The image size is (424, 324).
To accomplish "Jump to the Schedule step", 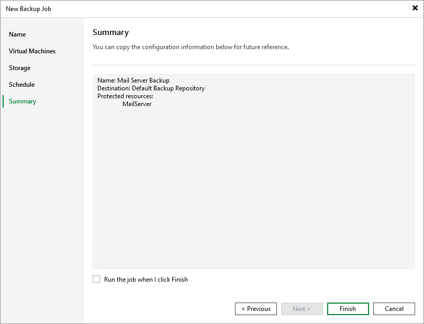I will [x=22, y=85].
